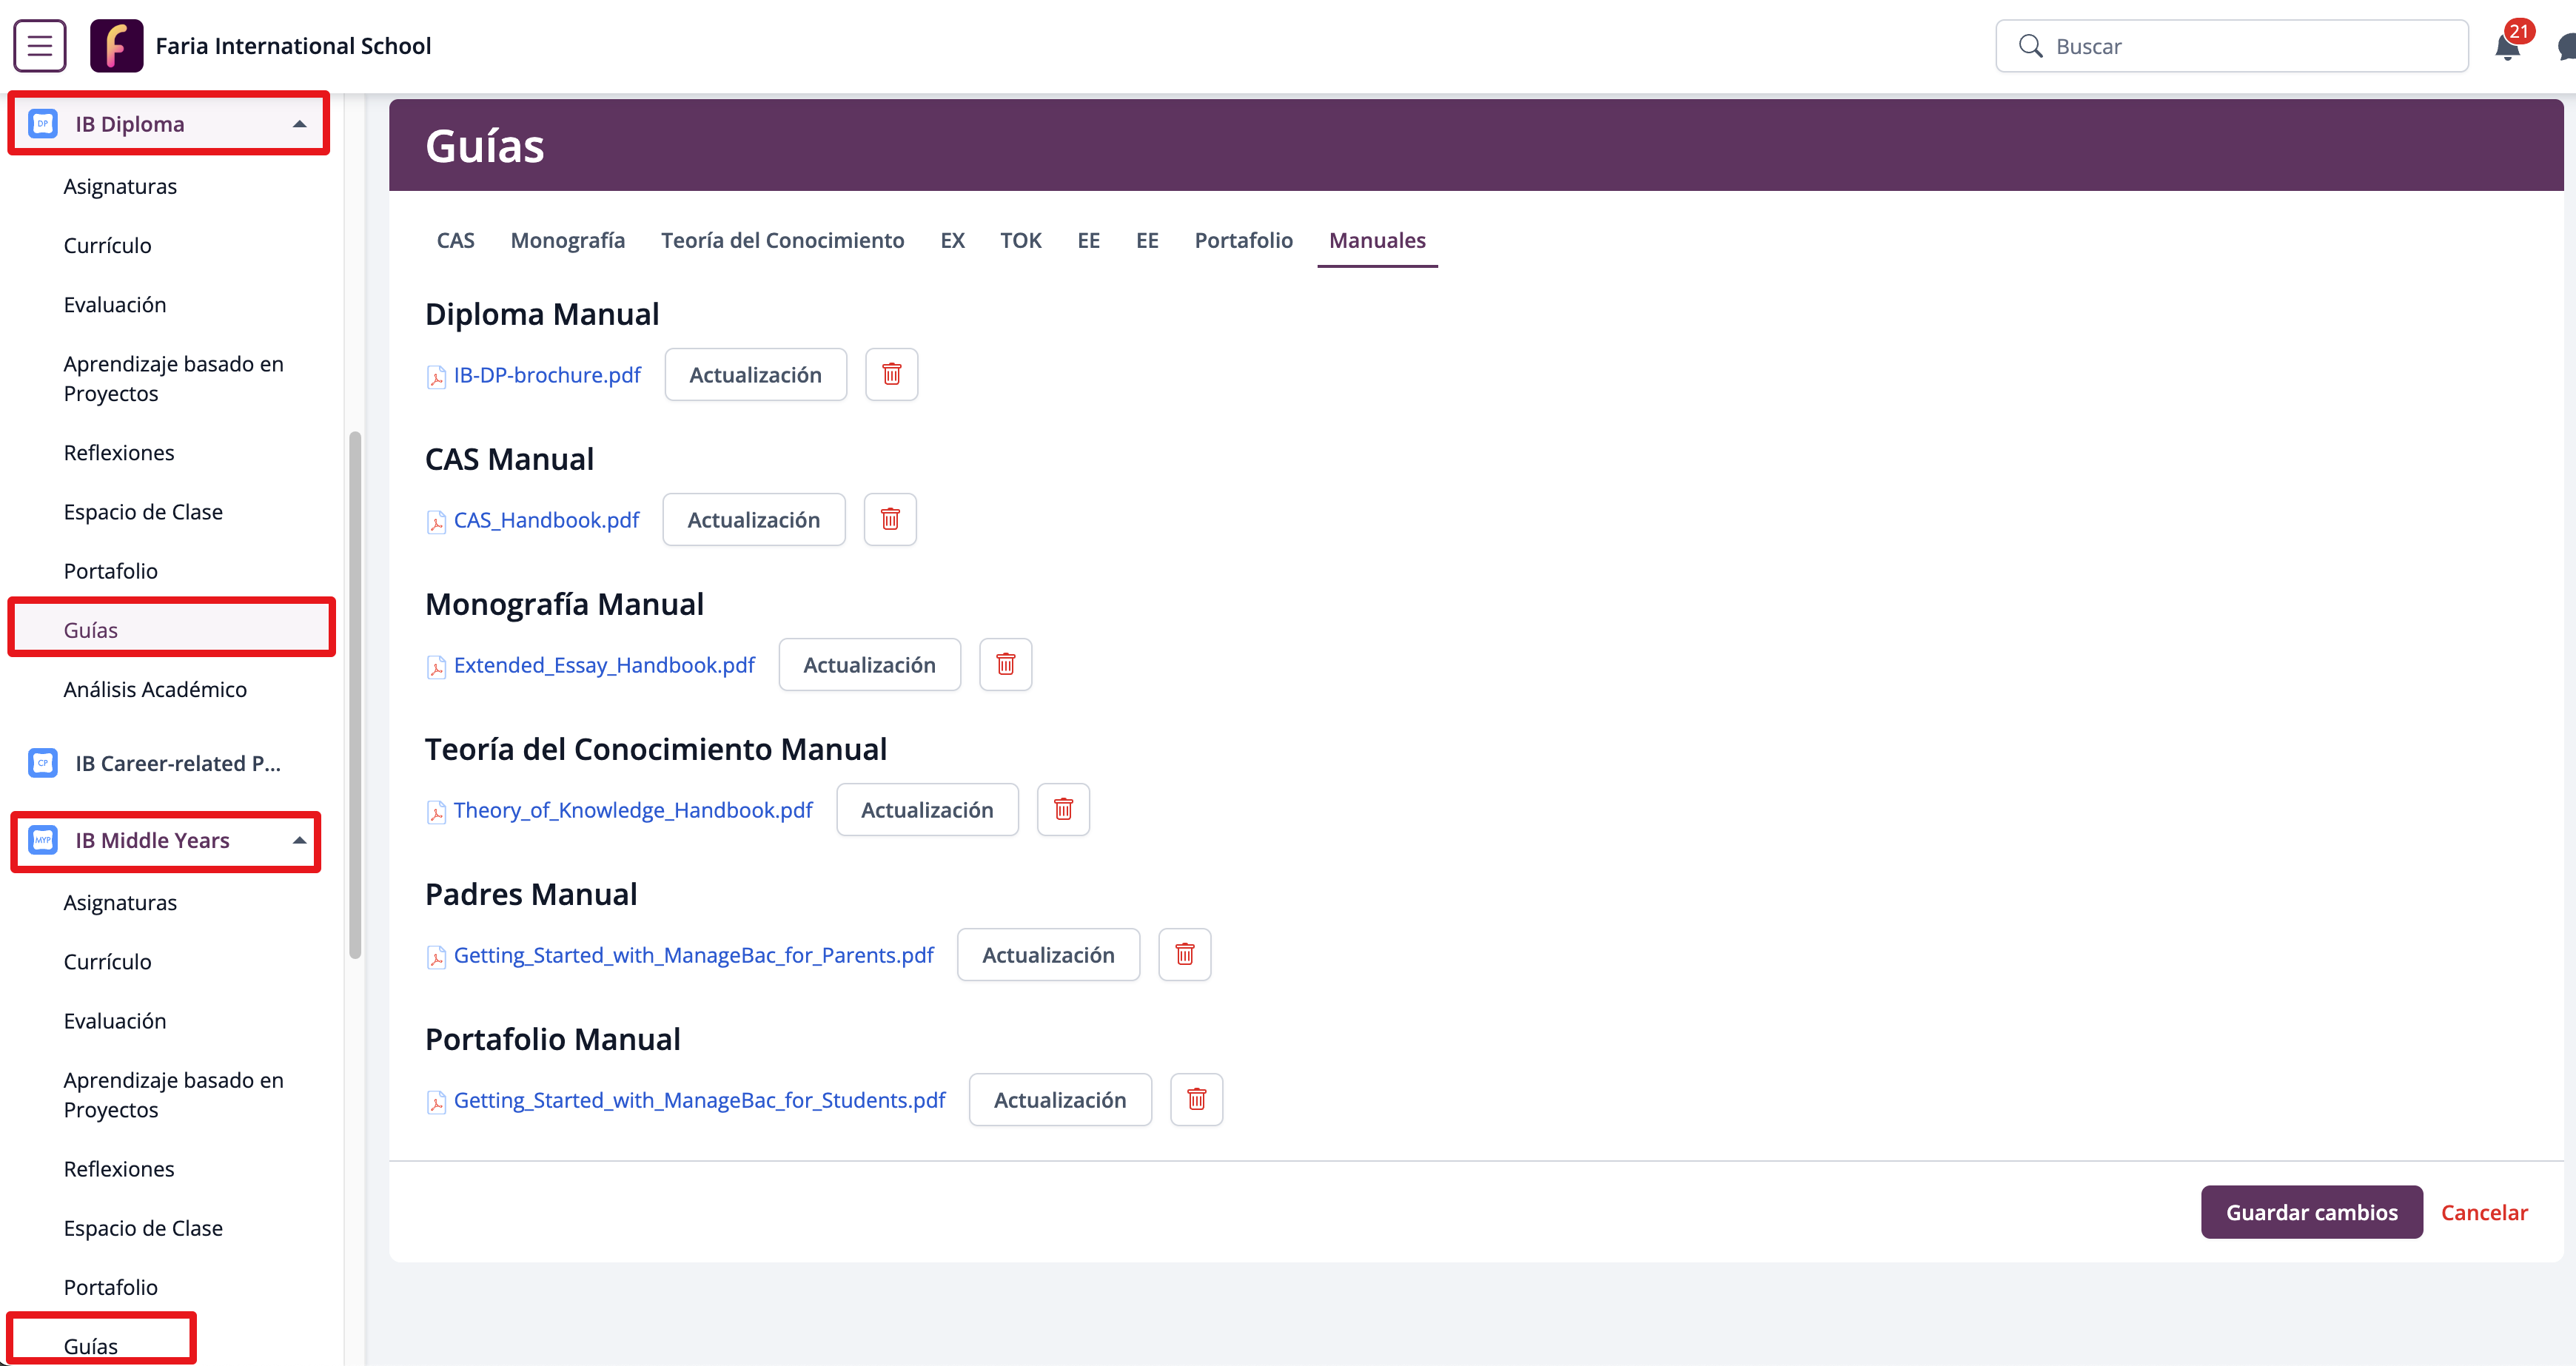Switch to the Monografía tab
2576x1366 pixels.
coord(567,240)
